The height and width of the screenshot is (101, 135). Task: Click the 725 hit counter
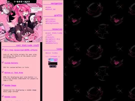point(53,66)
